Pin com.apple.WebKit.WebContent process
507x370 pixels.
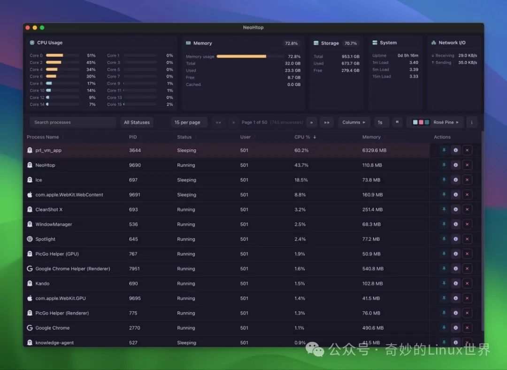[x=444, y=195]
